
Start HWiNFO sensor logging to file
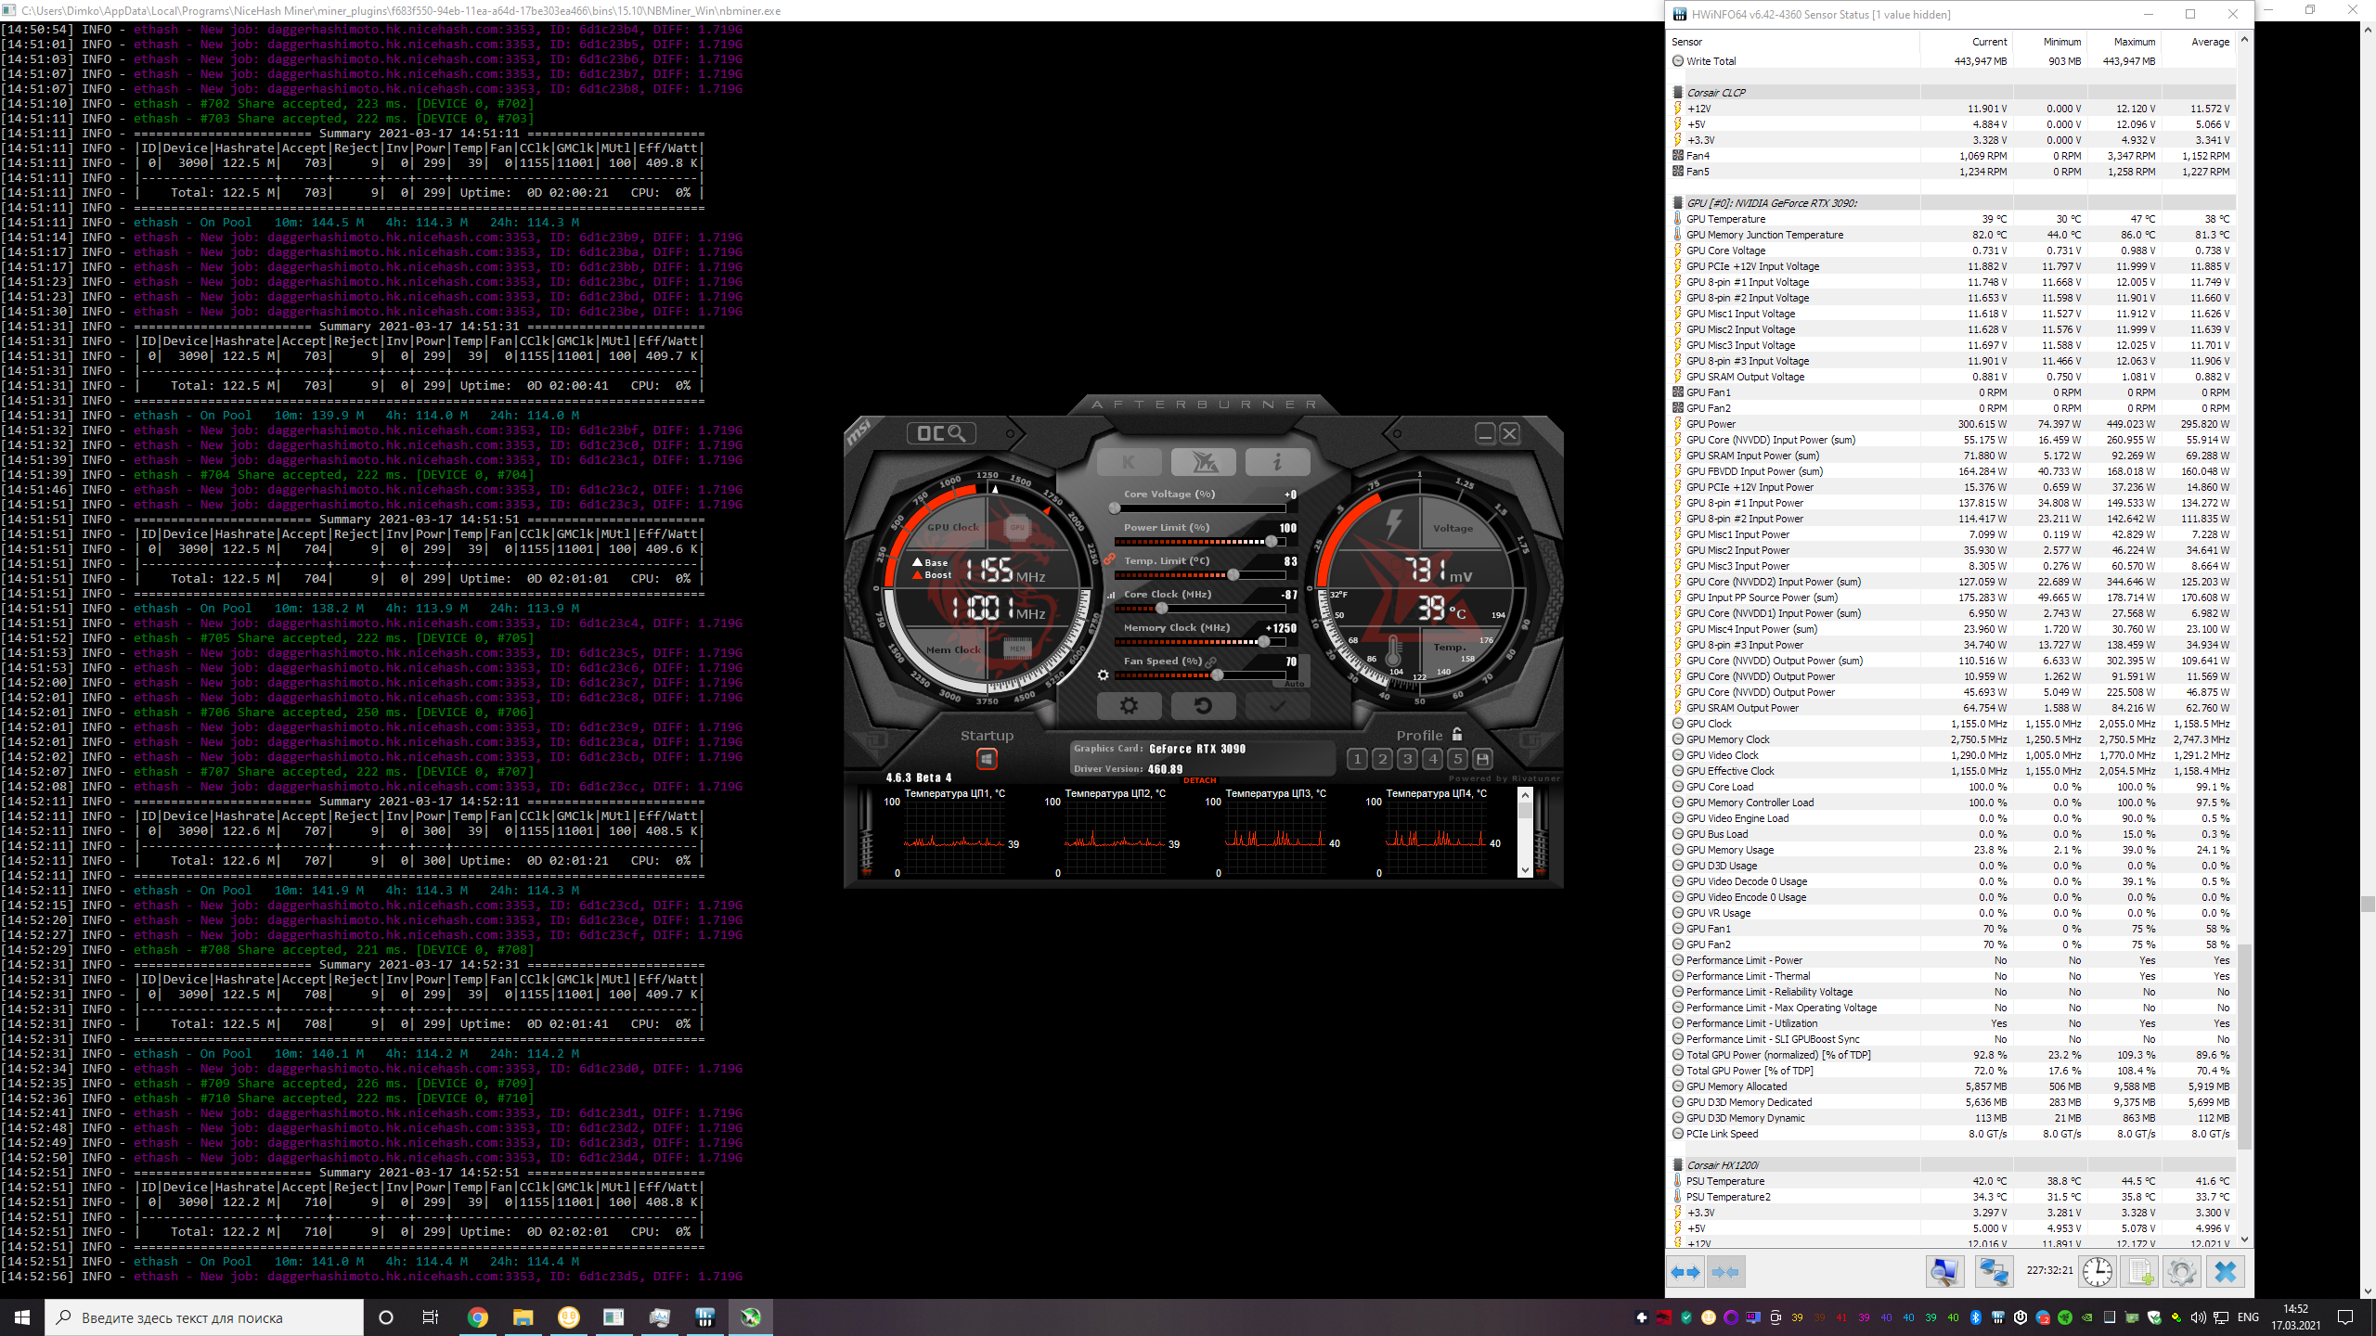coord(2140,1272)
